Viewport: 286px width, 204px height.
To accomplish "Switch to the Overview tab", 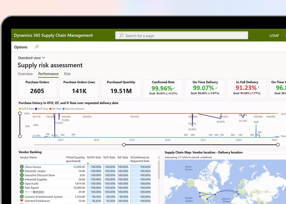I will tap(25, 74).
